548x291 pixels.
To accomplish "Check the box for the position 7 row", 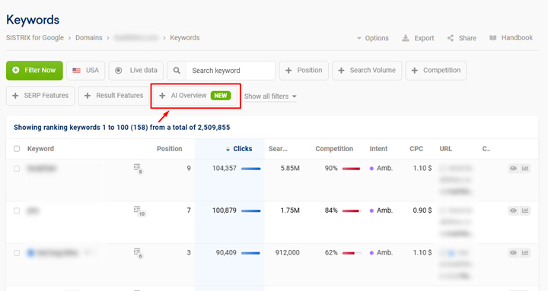I will coord(17,210).
